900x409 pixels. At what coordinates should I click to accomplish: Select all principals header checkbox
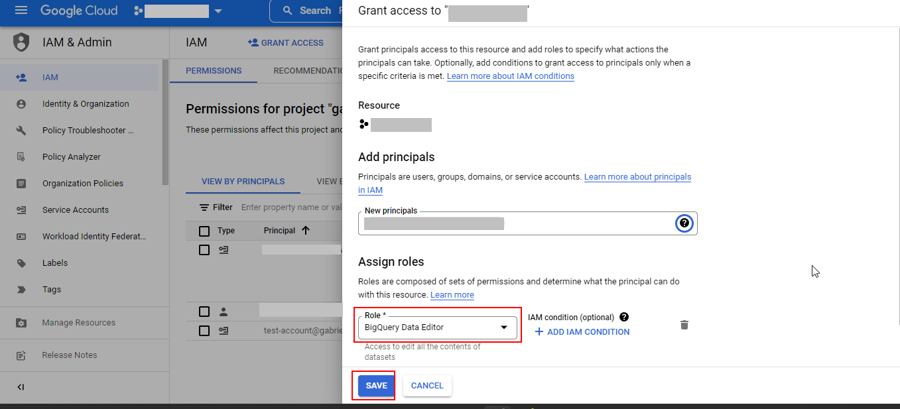pyautogui.click(x=204, y=231)
